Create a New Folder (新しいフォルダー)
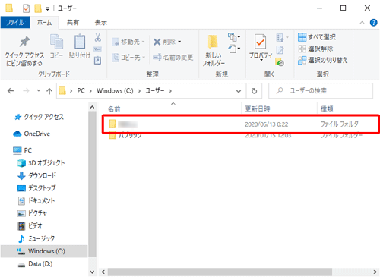This screenshot has height=277, width=380. coord(214,51)
